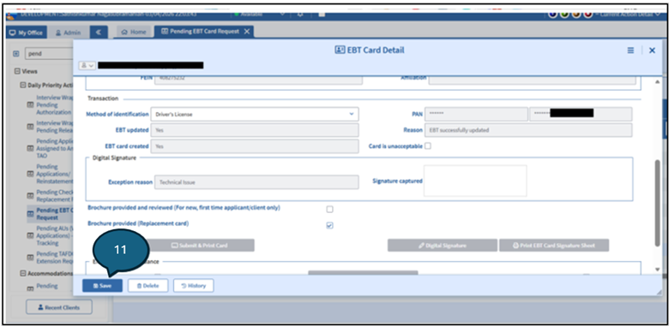Screen dimensions: 669x326
Task: Click the sidebar search field containing pend
Action: pos(49,54)
